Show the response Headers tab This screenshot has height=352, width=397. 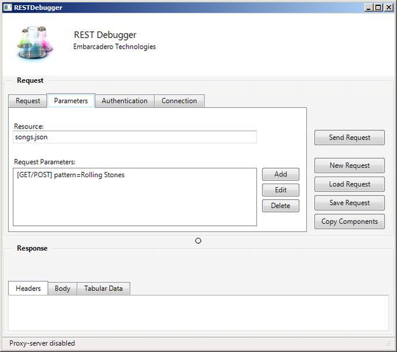pyautogui.click(x=28, y=288)
